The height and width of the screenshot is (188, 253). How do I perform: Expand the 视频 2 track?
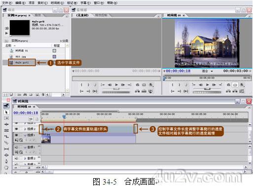coord(25,129)
